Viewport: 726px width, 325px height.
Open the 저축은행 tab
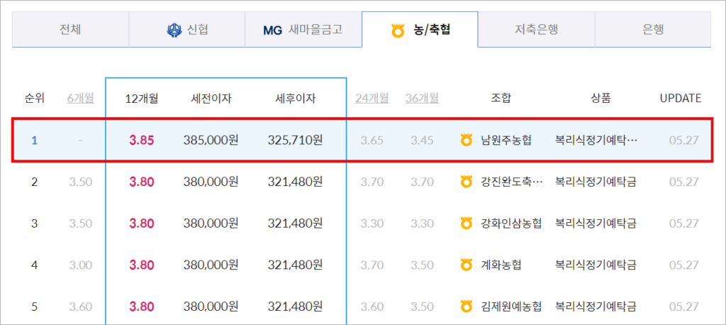tap(536, 30)
